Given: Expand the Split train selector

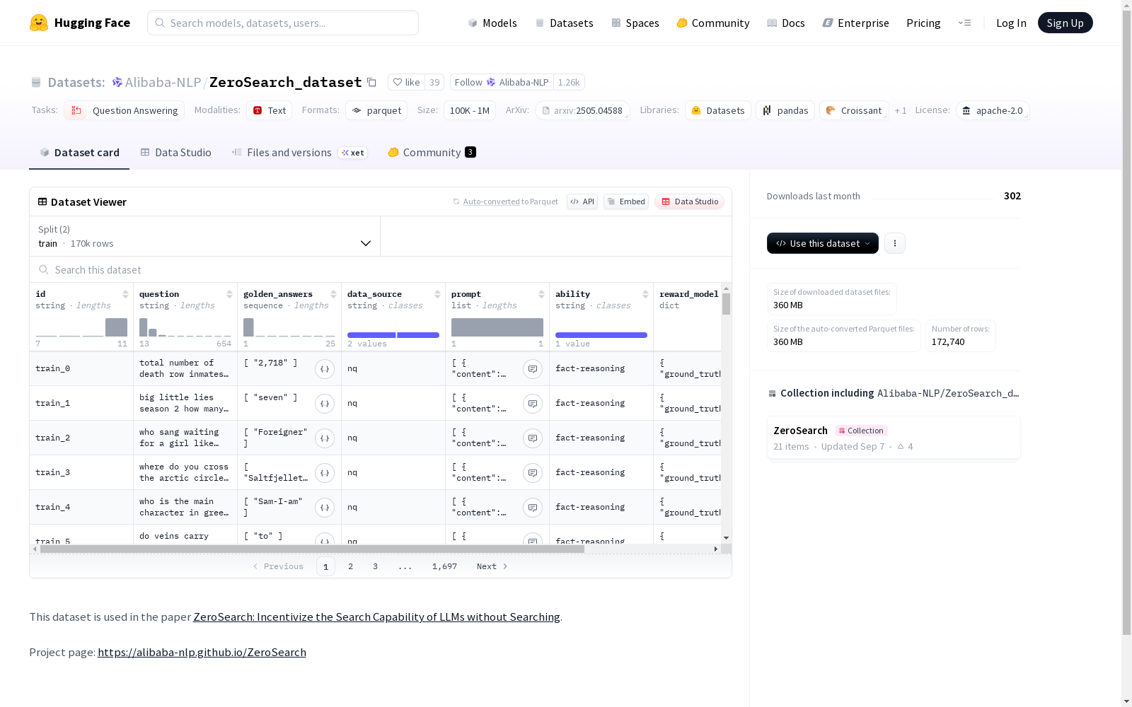Looking at the screenshot, I should coord(204,236).
